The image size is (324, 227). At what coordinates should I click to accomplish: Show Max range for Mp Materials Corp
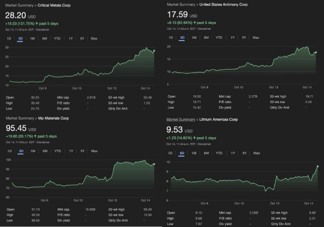coord(94,151)
